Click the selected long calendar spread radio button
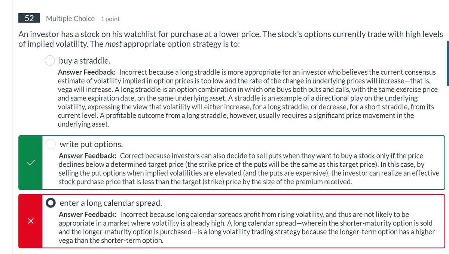Image resolution: width=449 pixels, height=254 pixels. click(51, 203)
